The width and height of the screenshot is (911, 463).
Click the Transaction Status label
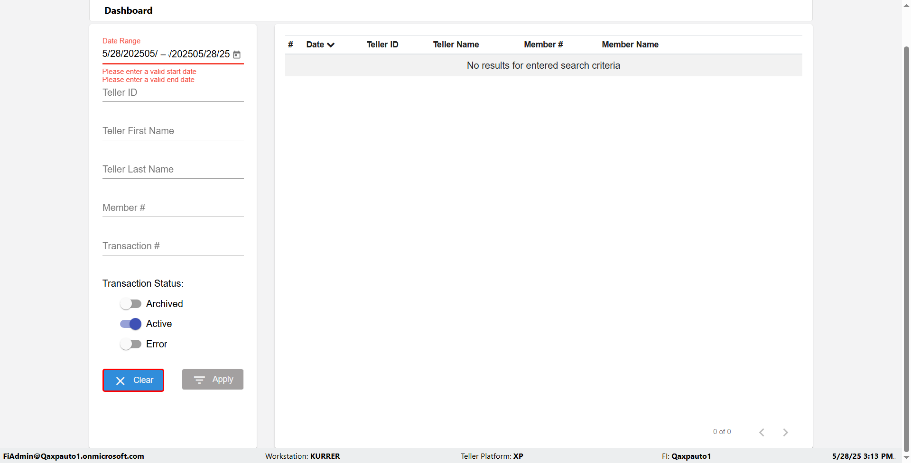[x=143, y=283]
